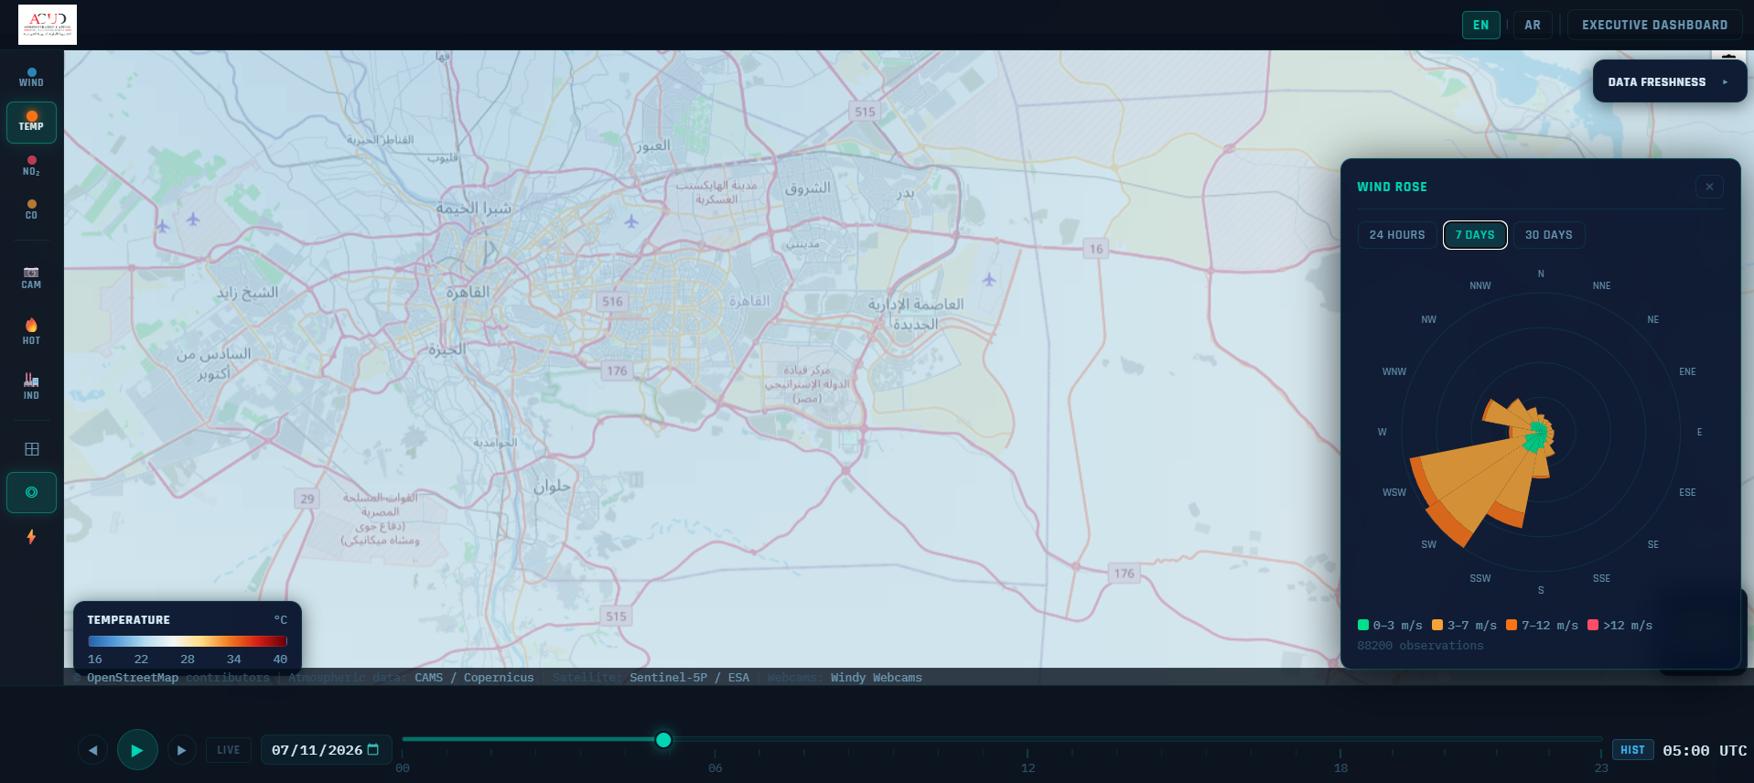Switch language to EN
The height and width of the screenshot is (783, 1754).
click(x=1481, y=25)
